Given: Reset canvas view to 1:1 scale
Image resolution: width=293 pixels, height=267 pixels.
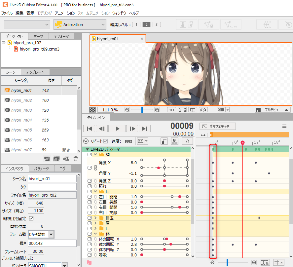Looking at the screenshot, I should 171,110.
